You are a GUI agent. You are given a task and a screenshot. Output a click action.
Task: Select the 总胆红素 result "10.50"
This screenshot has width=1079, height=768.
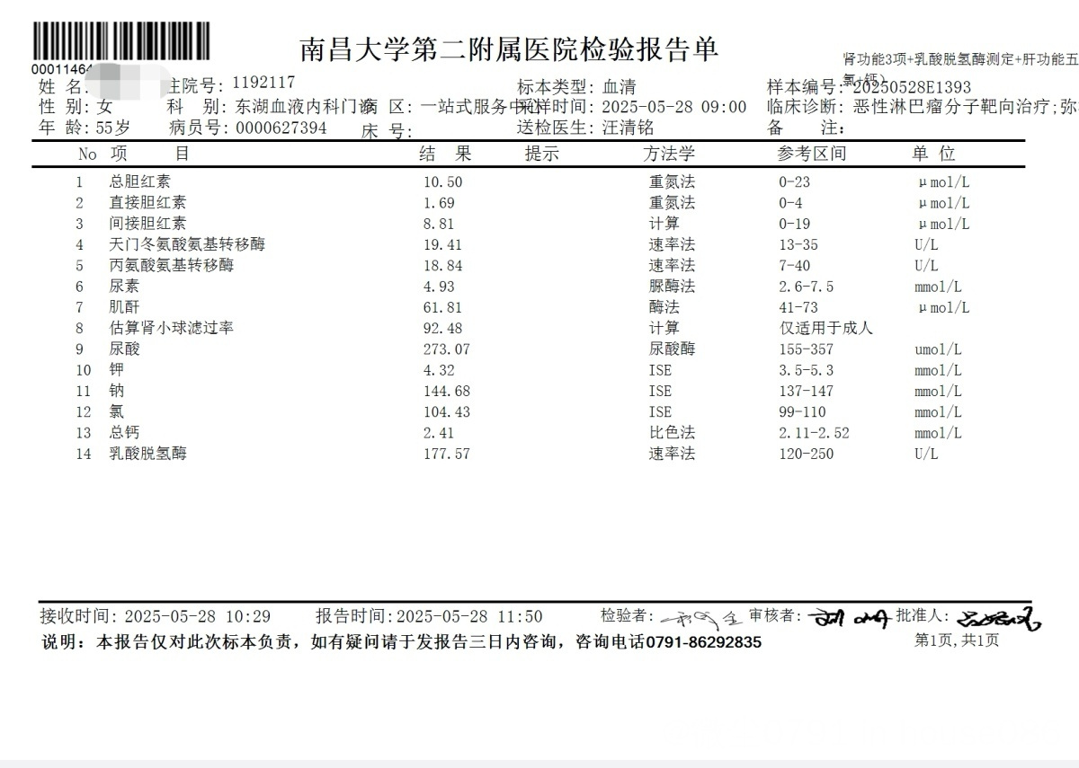[443, 182]
